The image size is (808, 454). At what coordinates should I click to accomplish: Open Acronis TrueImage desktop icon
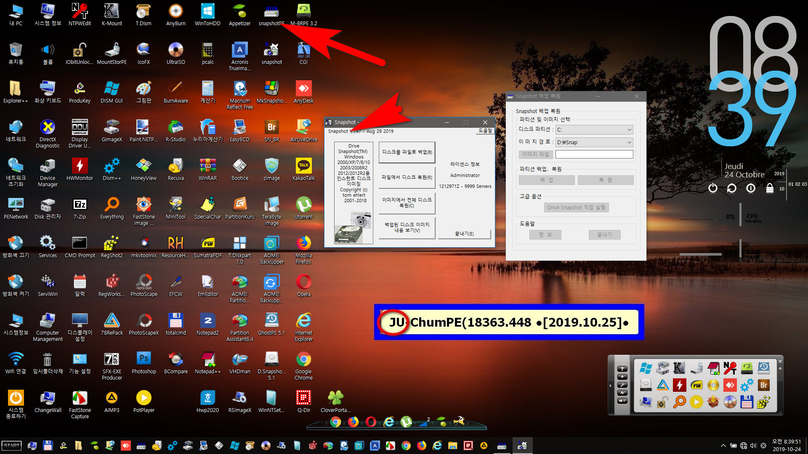click(239, 56)
